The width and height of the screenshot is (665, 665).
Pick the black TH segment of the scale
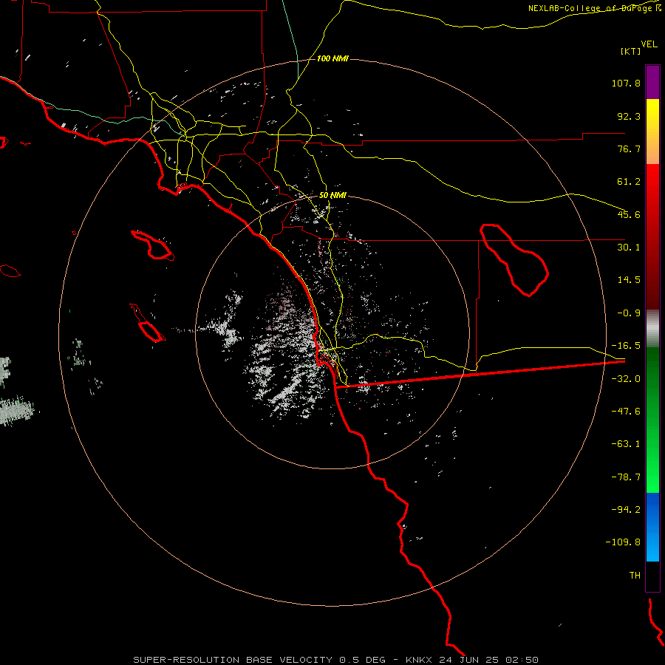click(x=652, y=576)
